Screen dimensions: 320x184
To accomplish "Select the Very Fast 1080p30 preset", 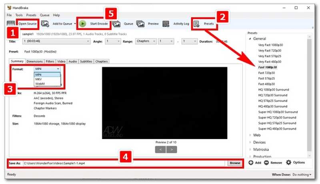I will 270,45.
